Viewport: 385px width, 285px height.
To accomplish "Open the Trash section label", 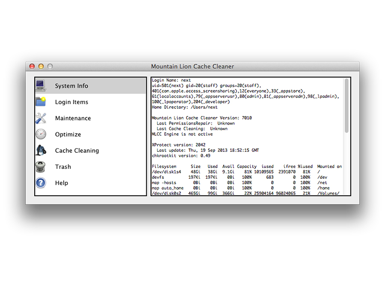I will [63, 167].
